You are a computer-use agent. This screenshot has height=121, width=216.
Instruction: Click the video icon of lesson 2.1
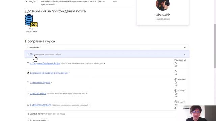[x=28, y=63]
